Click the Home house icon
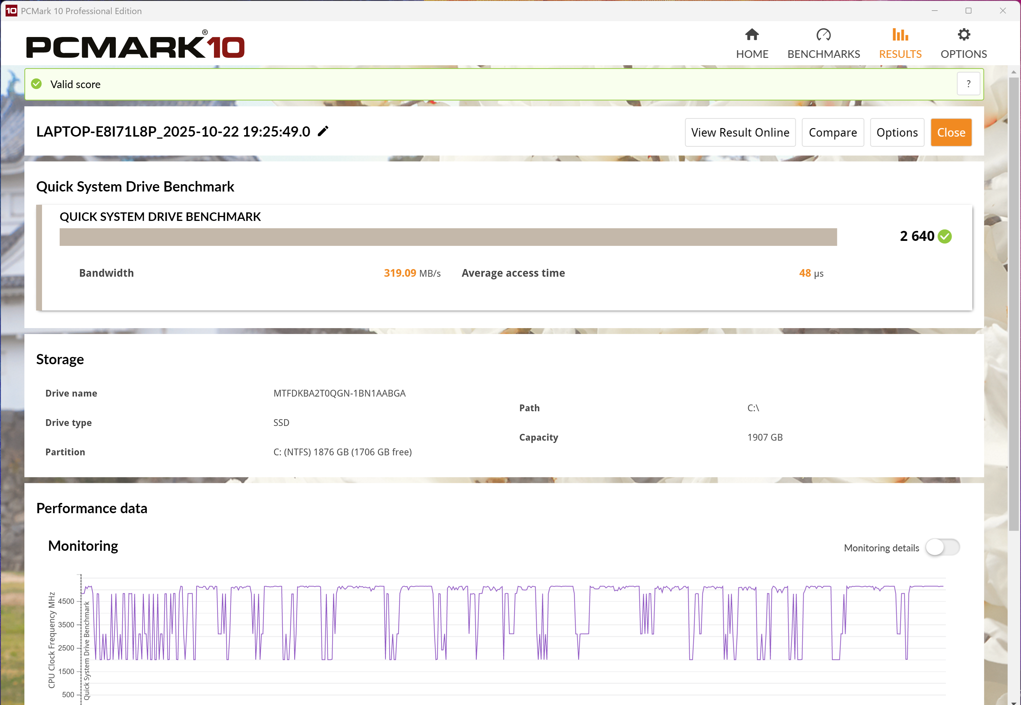This screenshot has width=1021, height=705. 752,34
